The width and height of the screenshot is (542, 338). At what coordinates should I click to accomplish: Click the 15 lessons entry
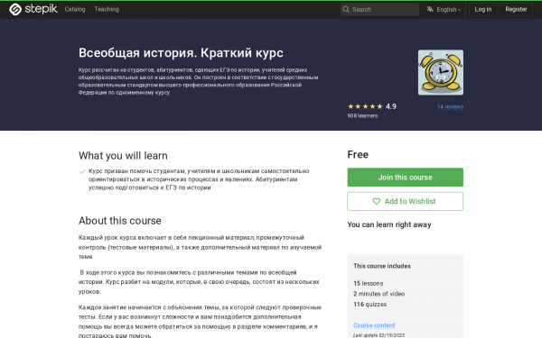pos(369,283)
